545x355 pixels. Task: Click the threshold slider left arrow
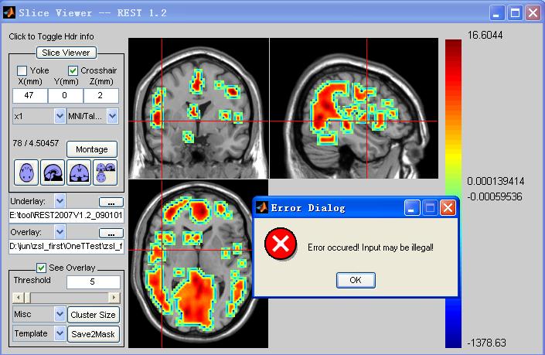point(19,298)
